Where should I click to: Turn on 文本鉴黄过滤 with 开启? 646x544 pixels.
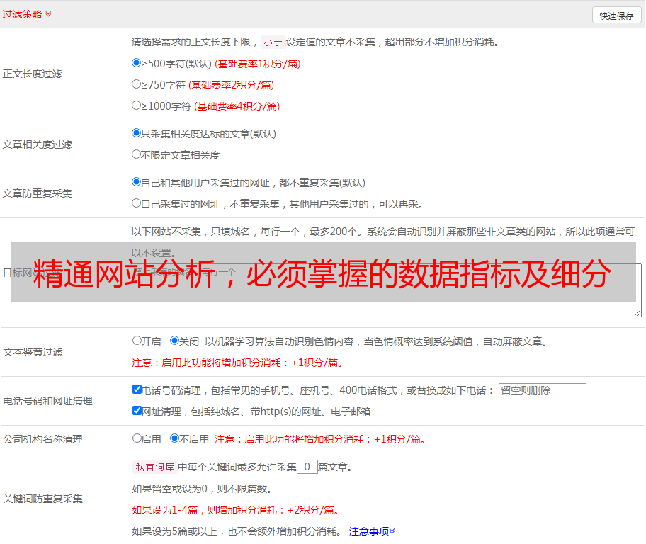137,341
